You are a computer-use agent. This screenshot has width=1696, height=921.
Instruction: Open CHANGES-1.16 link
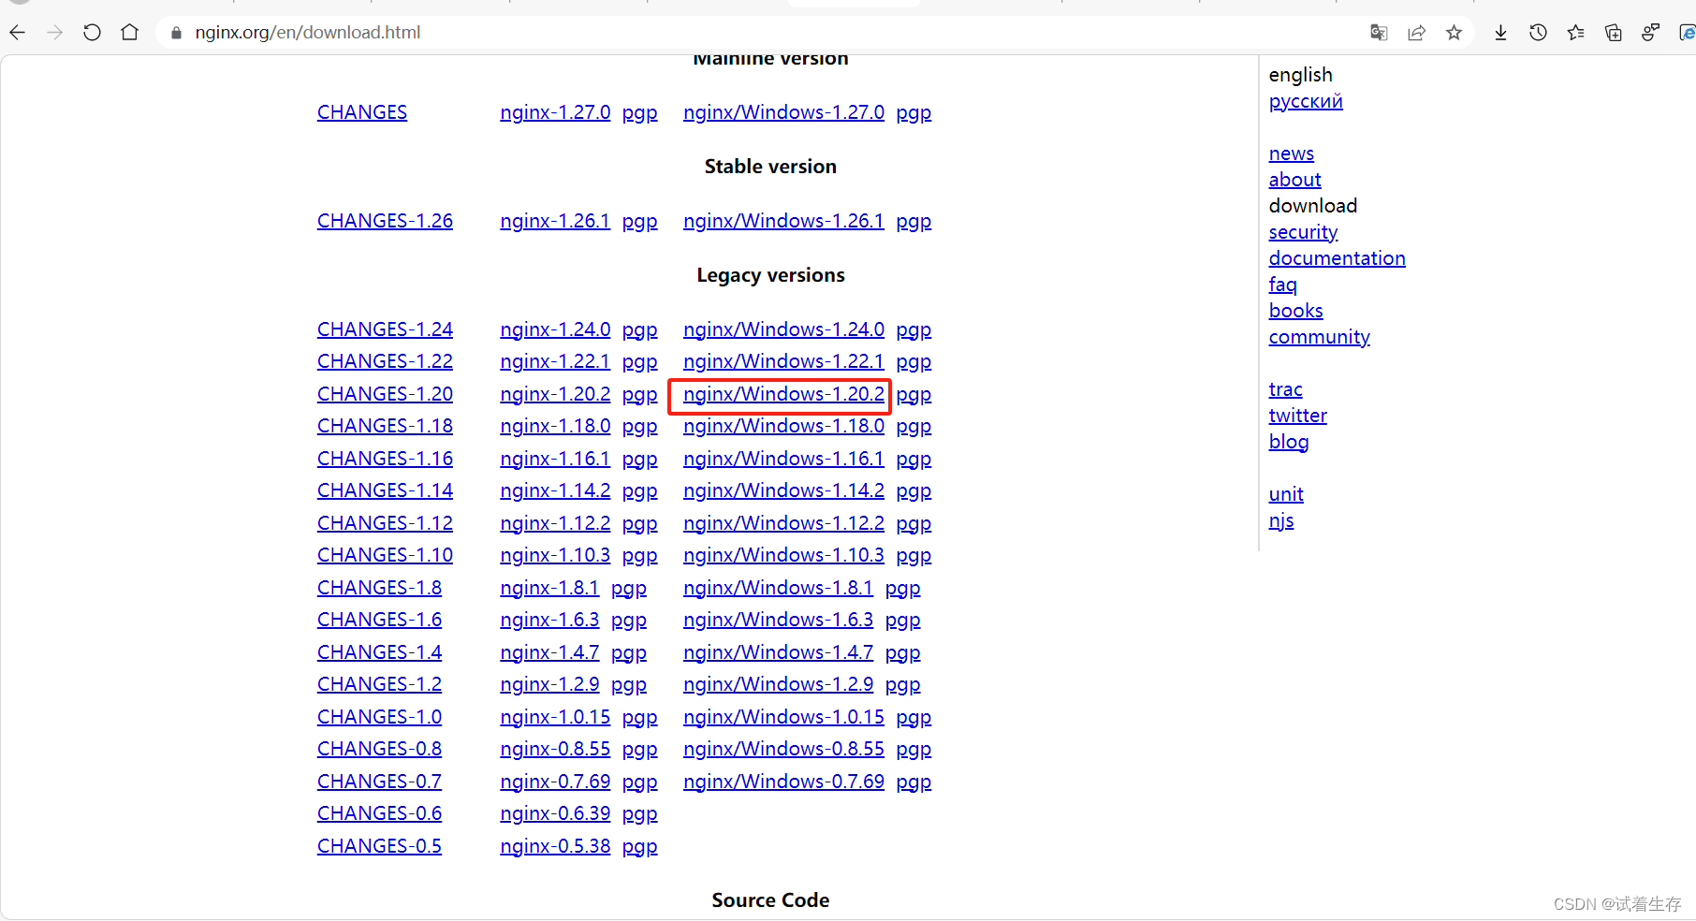click(385, 459)
